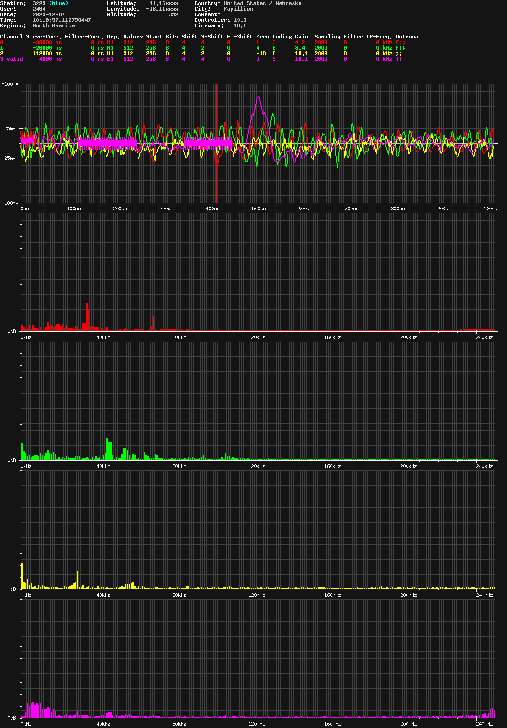507x728 pixels.
Task: Click the "Comment:" label
Action: click(207, 14)
